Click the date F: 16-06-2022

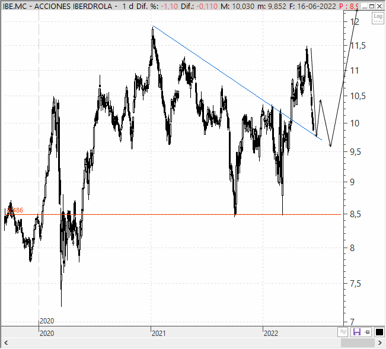(x=312, y=6)
